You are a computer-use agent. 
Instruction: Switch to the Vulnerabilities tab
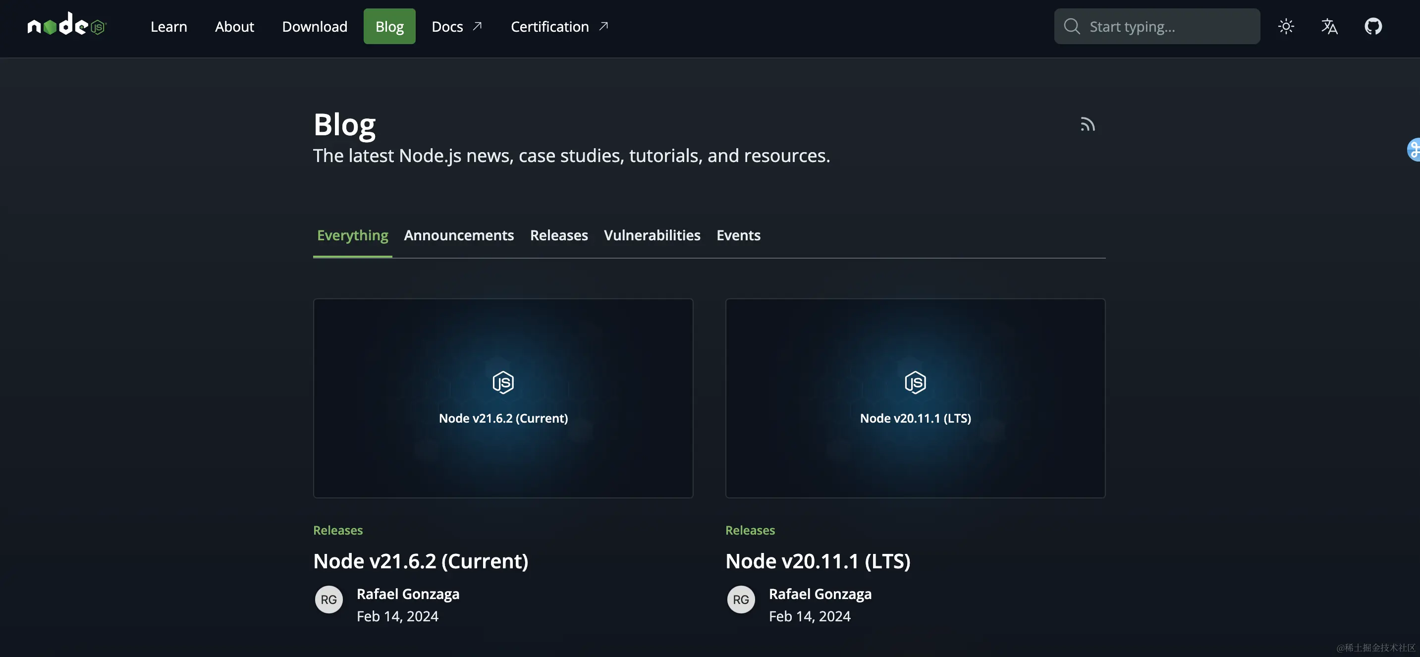pos(652,235)
